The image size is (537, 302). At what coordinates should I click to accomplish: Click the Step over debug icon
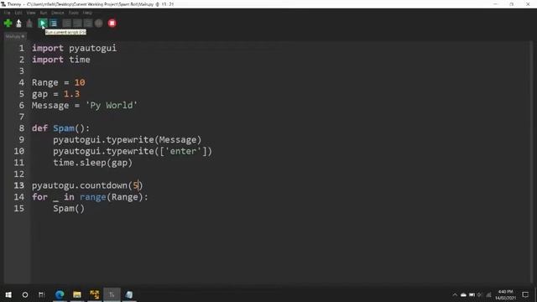67,23
